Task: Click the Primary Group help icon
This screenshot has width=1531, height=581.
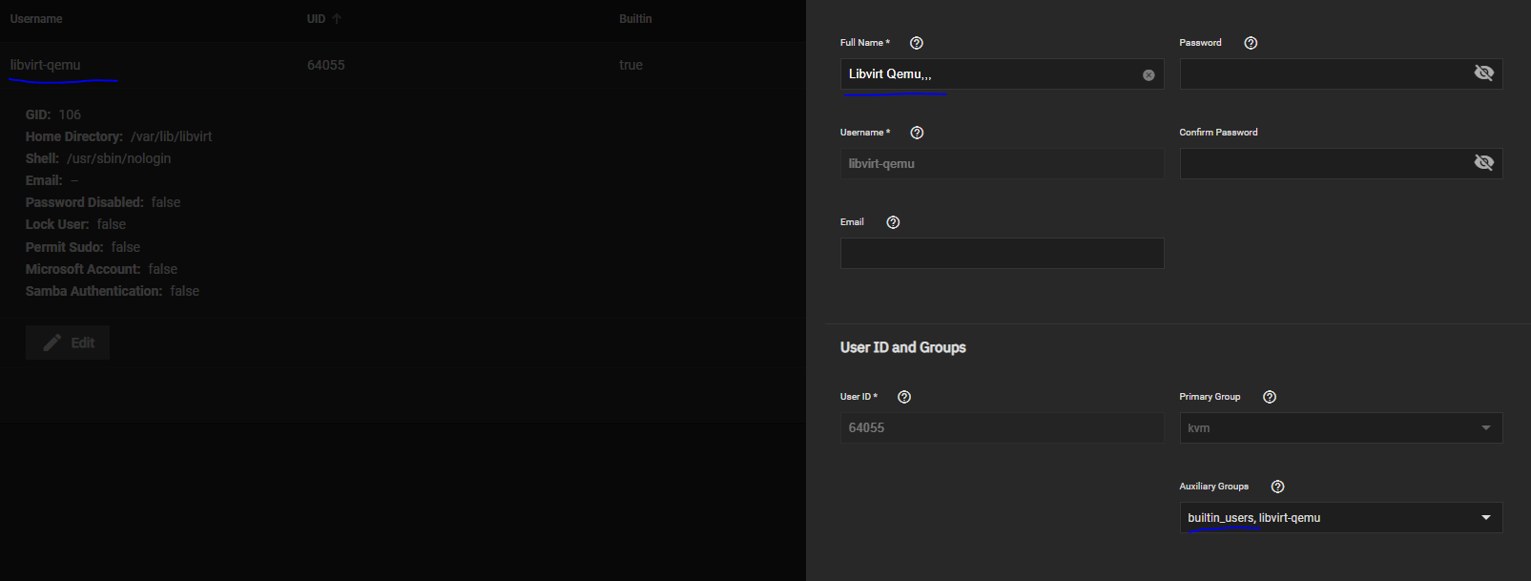Action: pos(1269,397)
